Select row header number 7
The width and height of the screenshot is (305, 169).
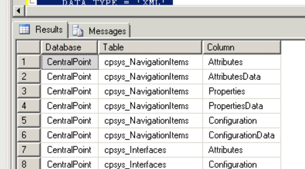coord(29,150)
